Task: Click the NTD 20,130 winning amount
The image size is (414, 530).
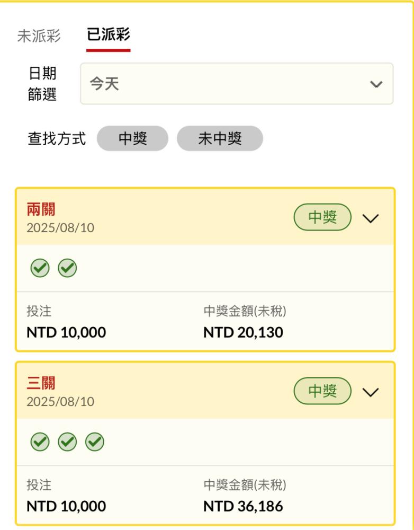Action: (243, 332)
